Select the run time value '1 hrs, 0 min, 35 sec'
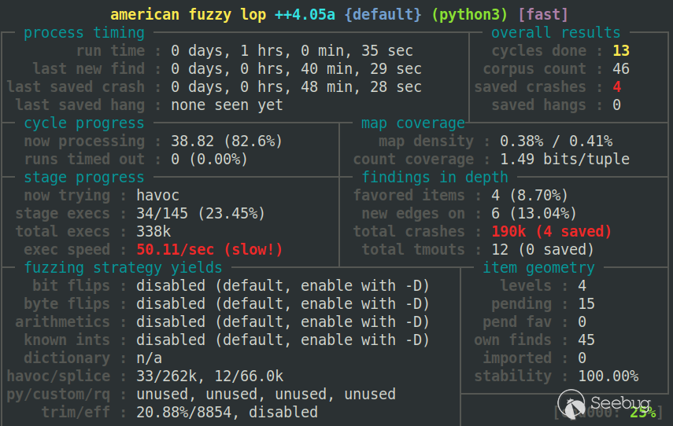The image size is (673, 426). click(327, 50)
